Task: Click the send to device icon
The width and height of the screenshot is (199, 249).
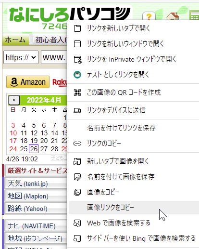Action: (x=77, y=110)
